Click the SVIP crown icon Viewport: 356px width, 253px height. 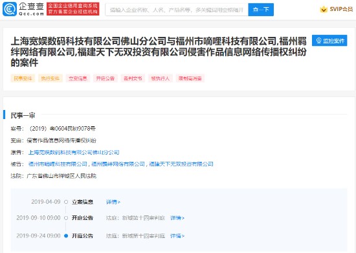324,9
